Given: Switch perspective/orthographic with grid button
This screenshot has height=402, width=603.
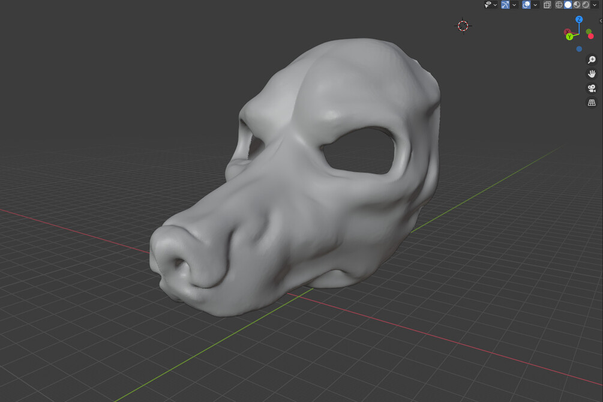Looking at the screenshot, I should (x=592, y=103).
